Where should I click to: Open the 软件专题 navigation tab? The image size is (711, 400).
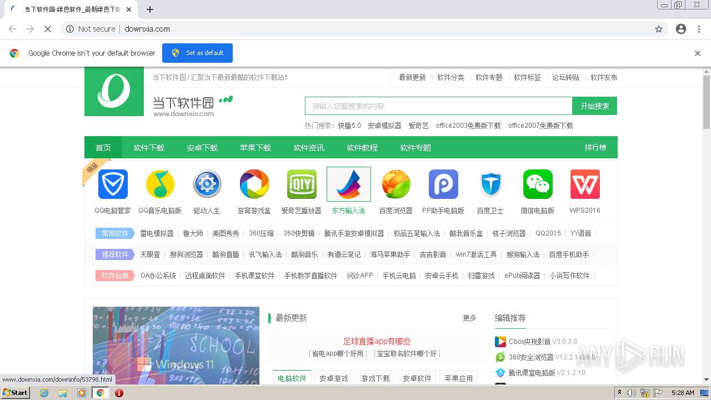coord(415,148)
